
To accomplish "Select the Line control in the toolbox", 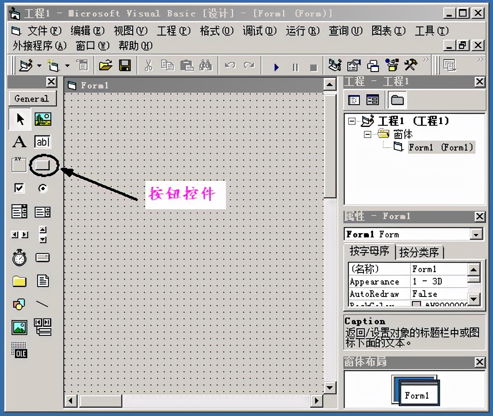I will [x=43, y=304].
